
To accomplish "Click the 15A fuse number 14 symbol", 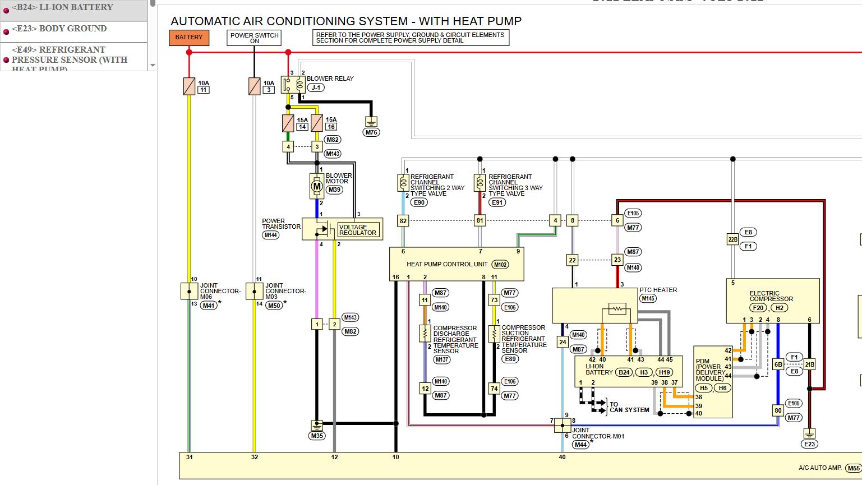I will point(288,123).
